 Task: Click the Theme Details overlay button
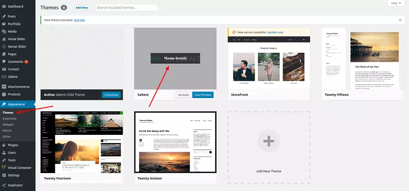[175, 58]
